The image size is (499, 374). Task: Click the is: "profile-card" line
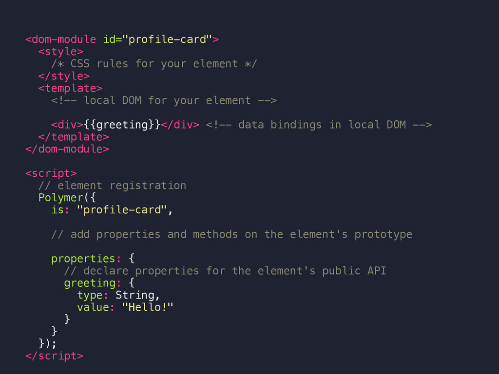[x=112, y=210]
